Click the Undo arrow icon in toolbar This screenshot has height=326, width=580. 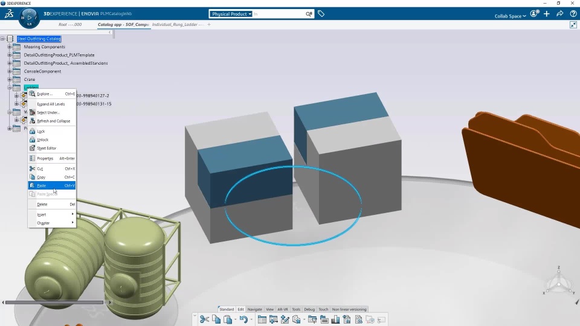point(243,319)
